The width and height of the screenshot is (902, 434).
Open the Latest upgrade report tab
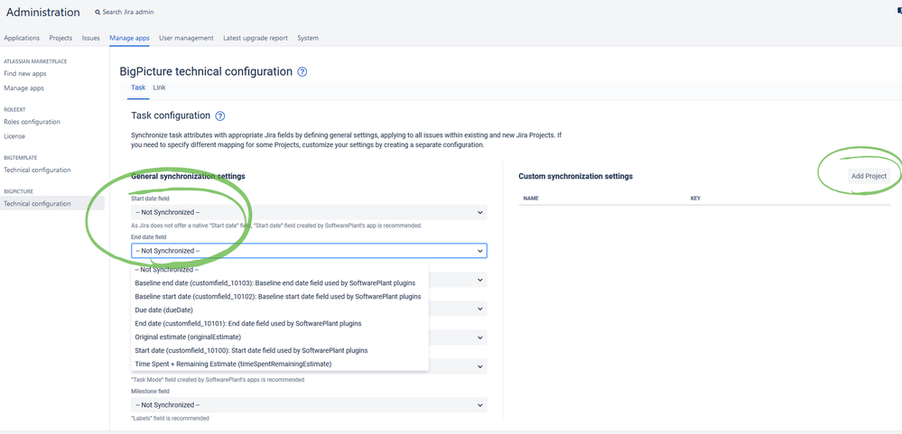click(x=256, y=38)
